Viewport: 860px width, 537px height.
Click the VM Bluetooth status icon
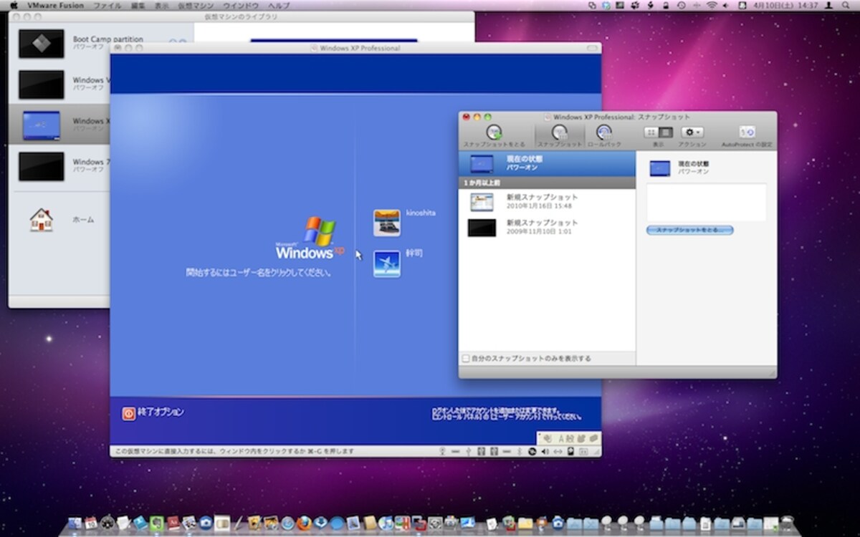519,451
